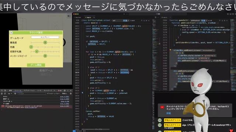Click the 初期手札数 slider knob
This screenshot has height=132, width=236.
coord(37,51)
